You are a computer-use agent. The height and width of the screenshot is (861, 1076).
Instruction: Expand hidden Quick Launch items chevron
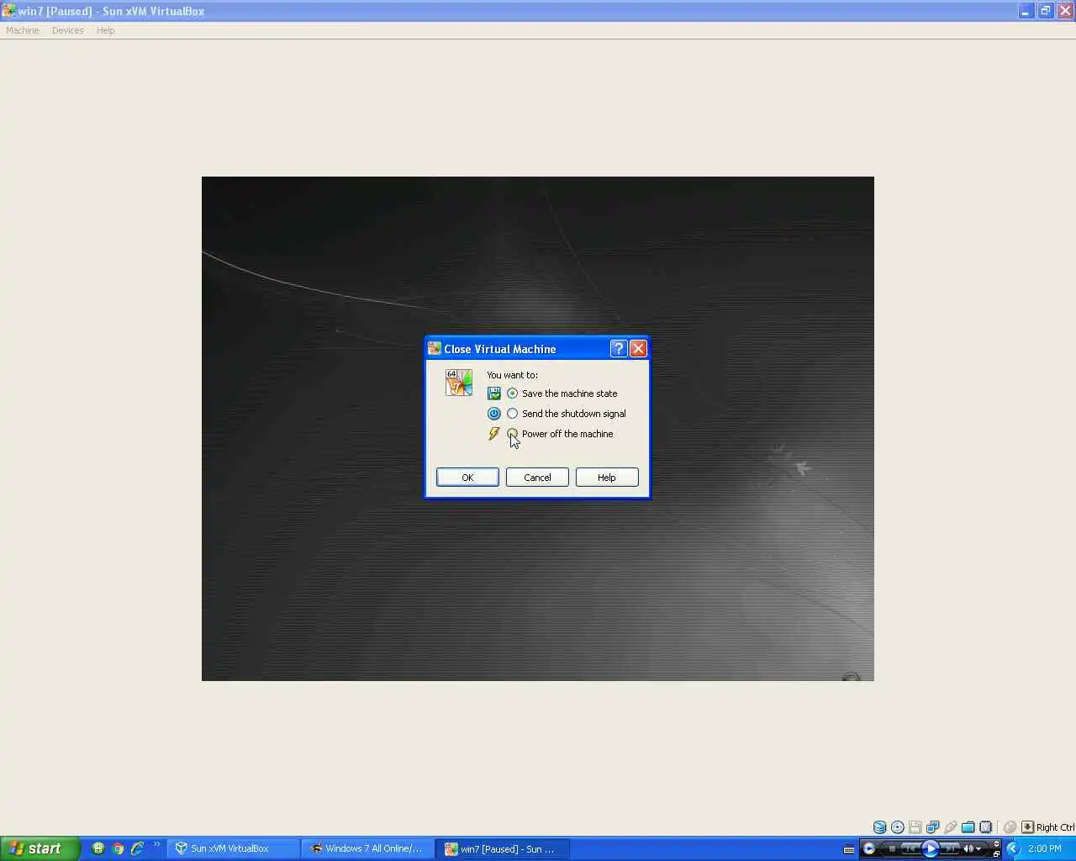[x=157, y=845]
